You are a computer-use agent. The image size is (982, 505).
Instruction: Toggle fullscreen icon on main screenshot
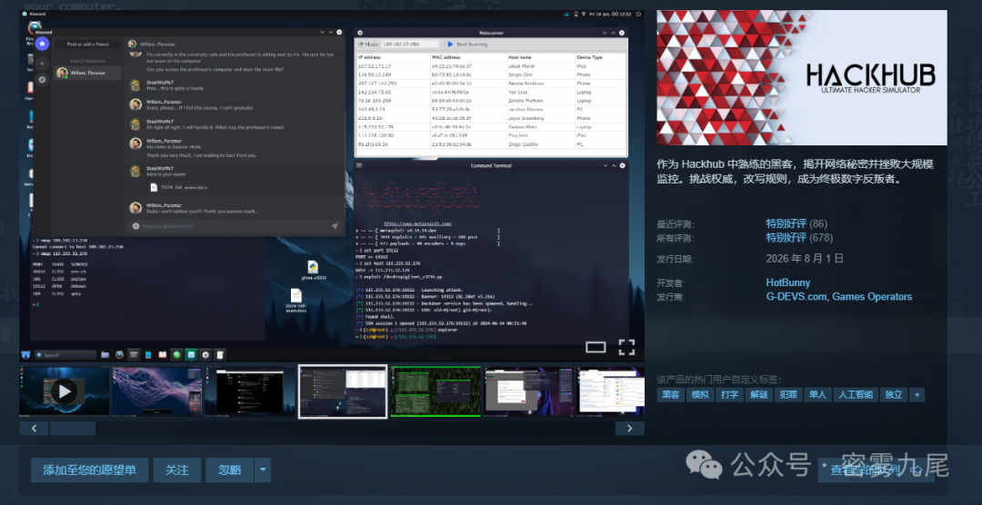point(626,347)
